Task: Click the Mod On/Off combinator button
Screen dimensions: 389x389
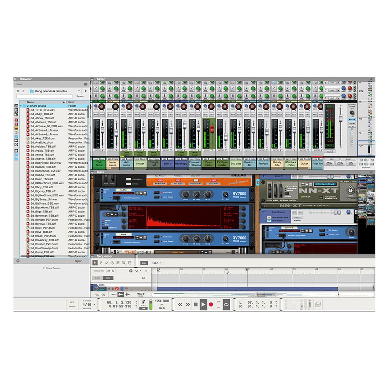Action: [160, 180]
